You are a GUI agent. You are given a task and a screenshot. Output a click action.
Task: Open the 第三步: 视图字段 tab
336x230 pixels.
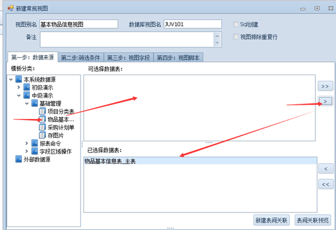[x=129, y=58]
